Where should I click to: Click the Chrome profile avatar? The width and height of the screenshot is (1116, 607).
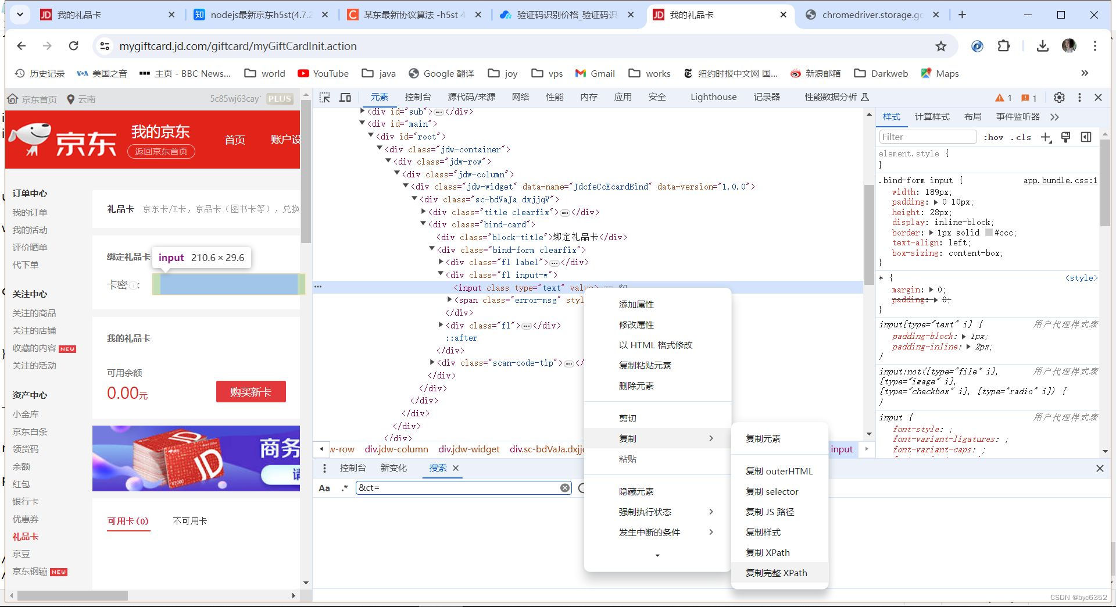[1069, 46]
